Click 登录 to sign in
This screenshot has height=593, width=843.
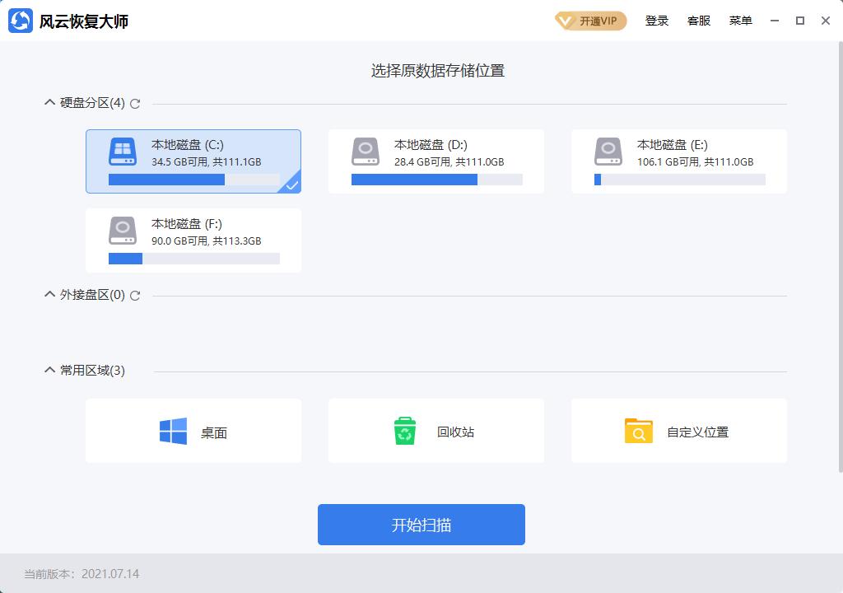656,21
